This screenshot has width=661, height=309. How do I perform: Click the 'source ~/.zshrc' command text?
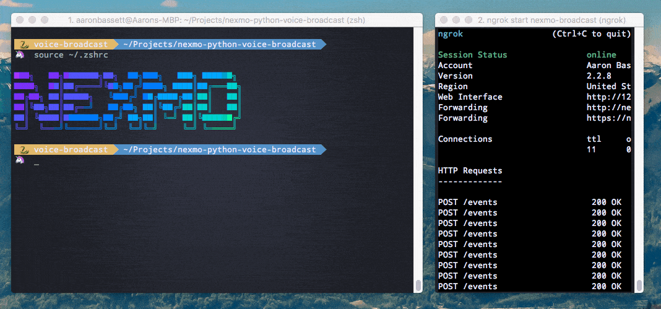pos(71,54)
